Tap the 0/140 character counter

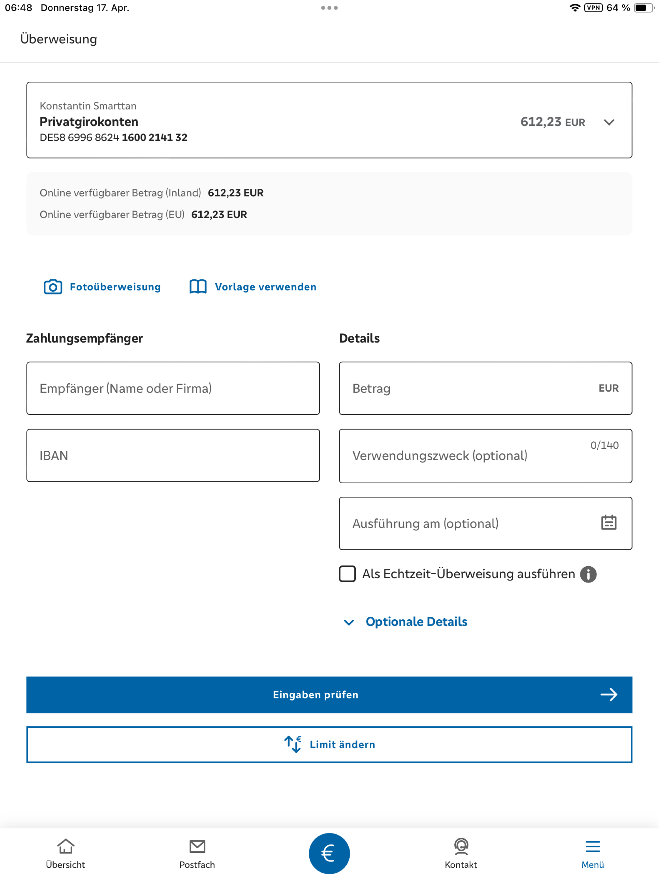click(x=605, y=445)
